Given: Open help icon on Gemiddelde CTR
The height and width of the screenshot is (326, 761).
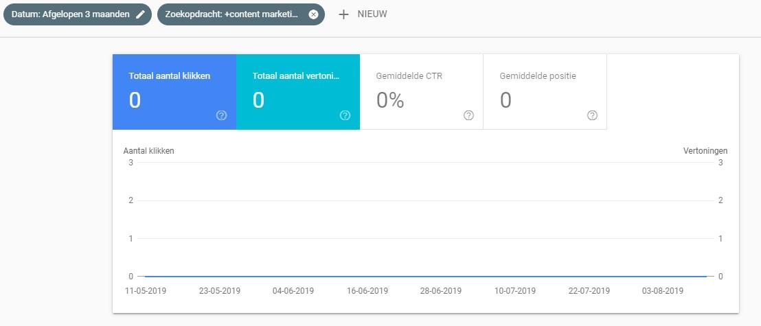Looking at the screenshot, I should (468, 115).
